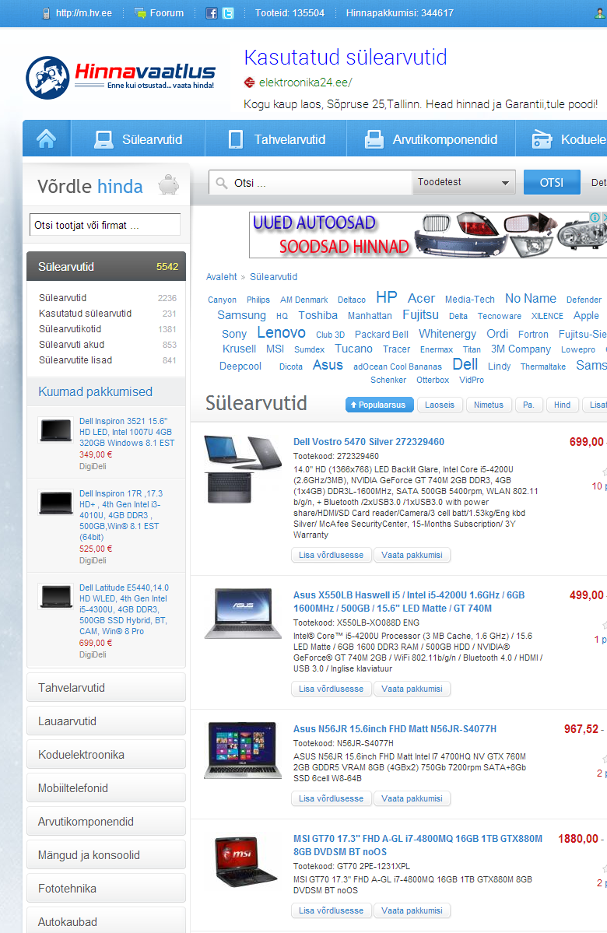Open Dell Latitude E5440 hot offer link
Viewport: 607px width, 933px height.
[x=124, y=609]
